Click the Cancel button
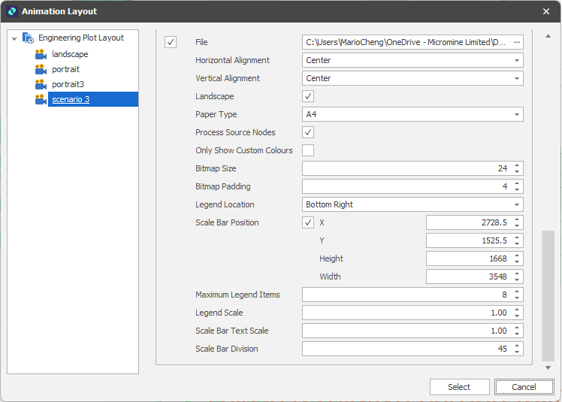Image resolution: width=562 pixels, height=402 pixels. (524, 387)
